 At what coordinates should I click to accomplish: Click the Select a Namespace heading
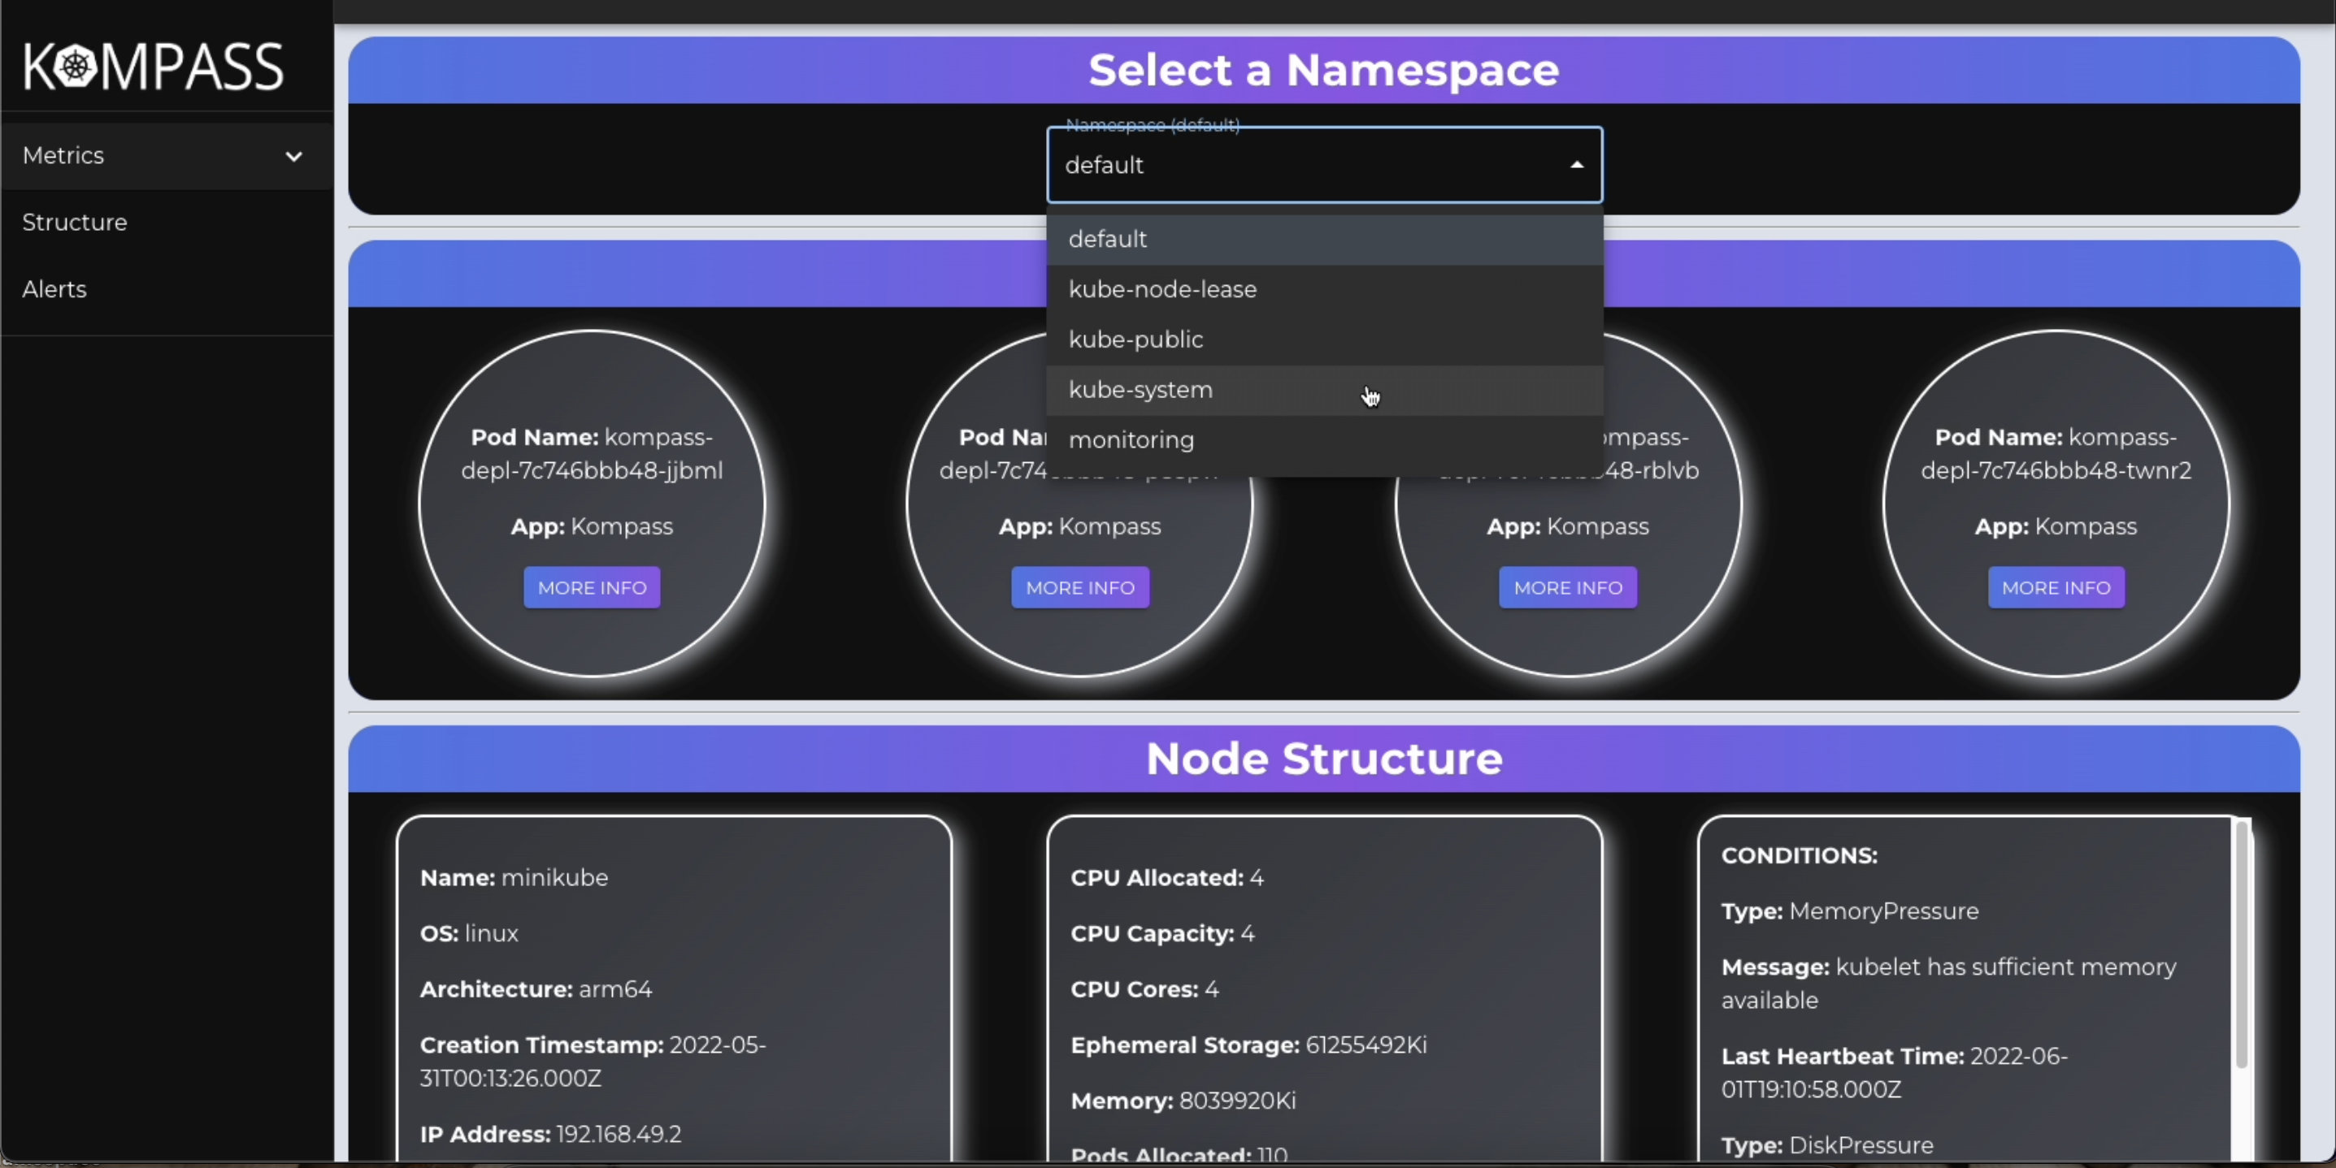(1323, 70)
